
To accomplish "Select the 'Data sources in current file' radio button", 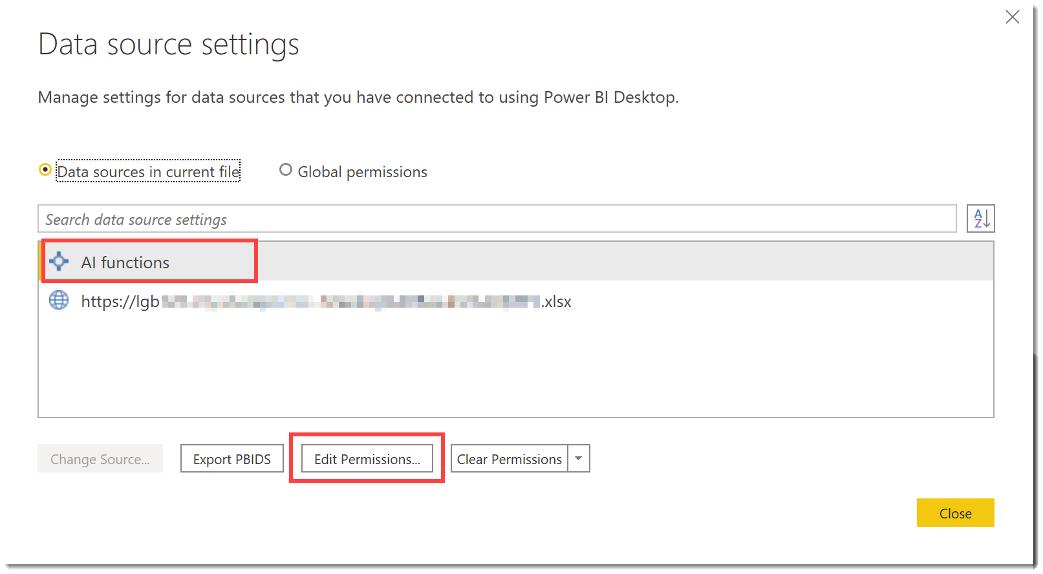I will (x=45, y=170).
